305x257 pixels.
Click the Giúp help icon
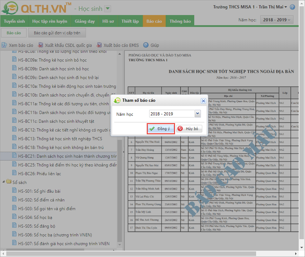click(146, 45)
